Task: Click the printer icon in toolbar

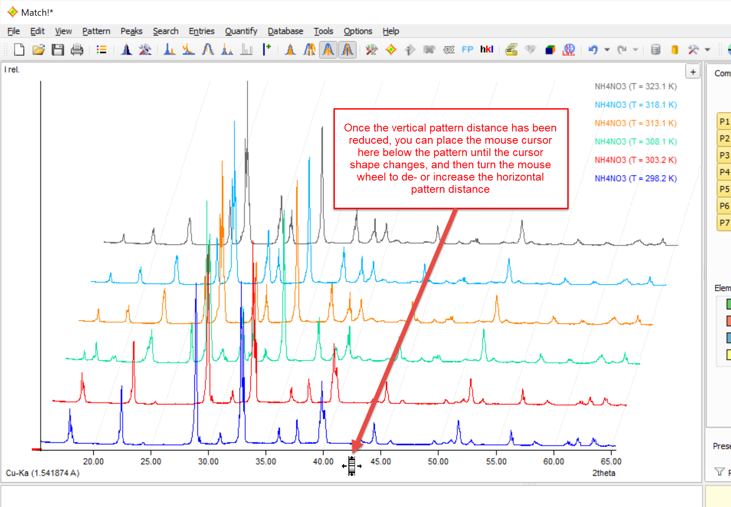Action: tap(77, 50)
